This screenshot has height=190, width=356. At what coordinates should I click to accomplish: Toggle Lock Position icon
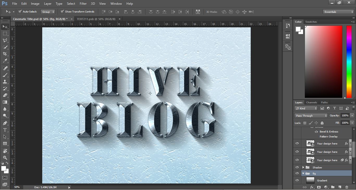pyautogui.click(x=316, y=123)
